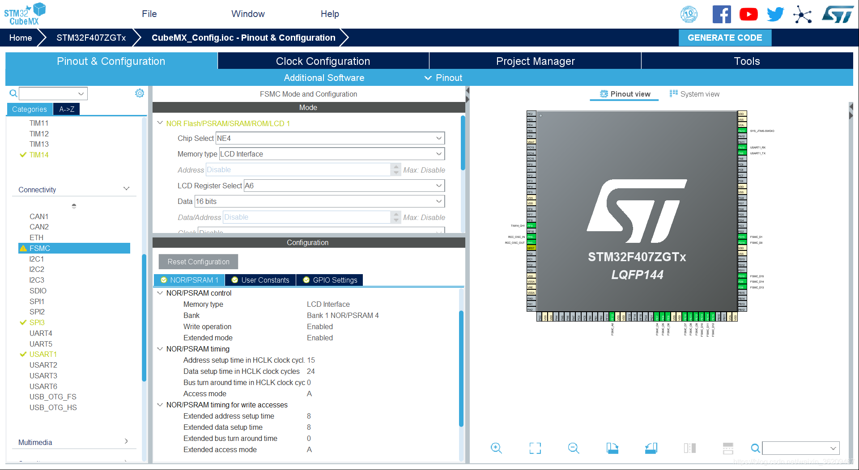Image resolution: width=859 pixels, height=470 pixels.
Task: Click the pin search magnifier icon
Action: pos(755,448)
